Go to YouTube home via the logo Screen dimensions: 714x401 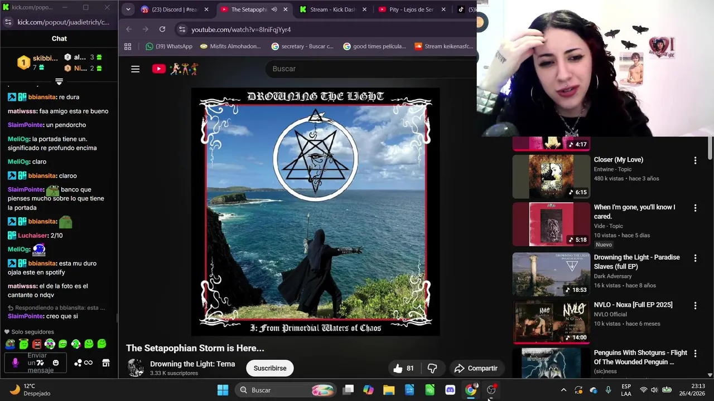(175, 69)
